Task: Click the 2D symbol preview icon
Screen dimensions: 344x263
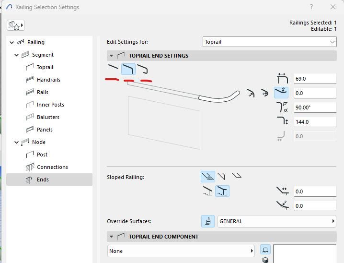Action: coord(265,250)
